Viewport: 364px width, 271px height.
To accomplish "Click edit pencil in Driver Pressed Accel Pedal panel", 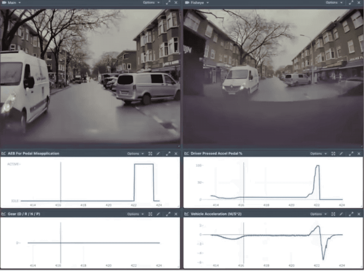I will [x=341, y=154].
